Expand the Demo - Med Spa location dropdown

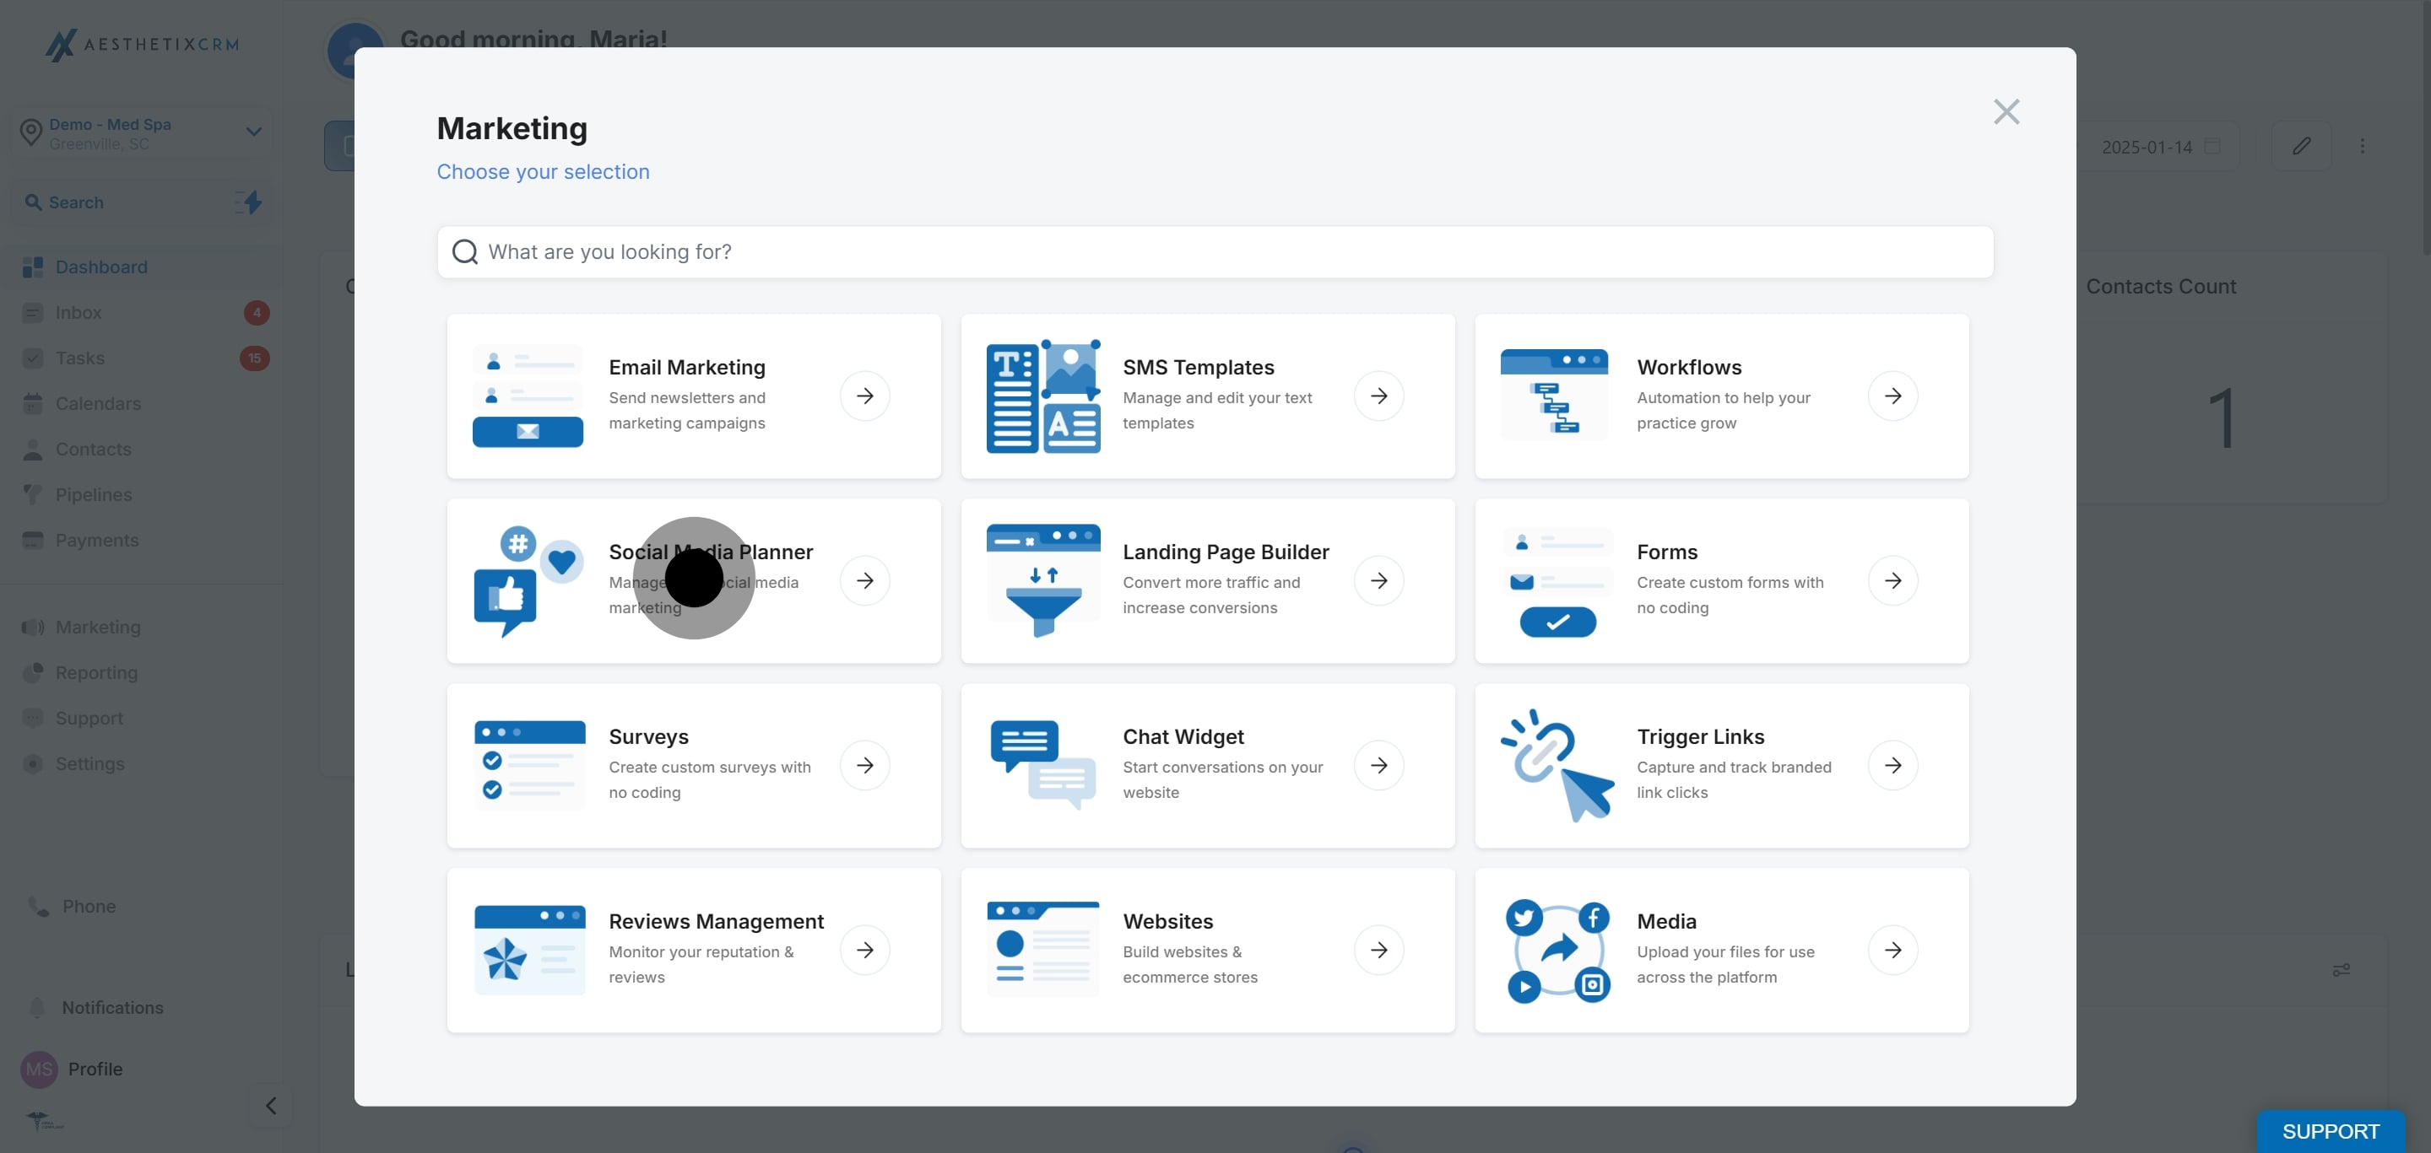click(253, 132)
